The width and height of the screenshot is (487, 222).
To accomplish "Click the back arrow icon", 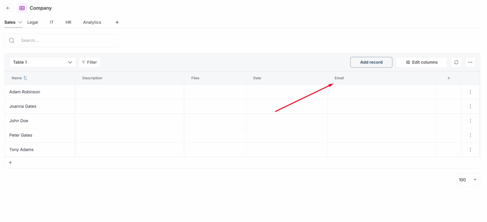I will point(8,8).
